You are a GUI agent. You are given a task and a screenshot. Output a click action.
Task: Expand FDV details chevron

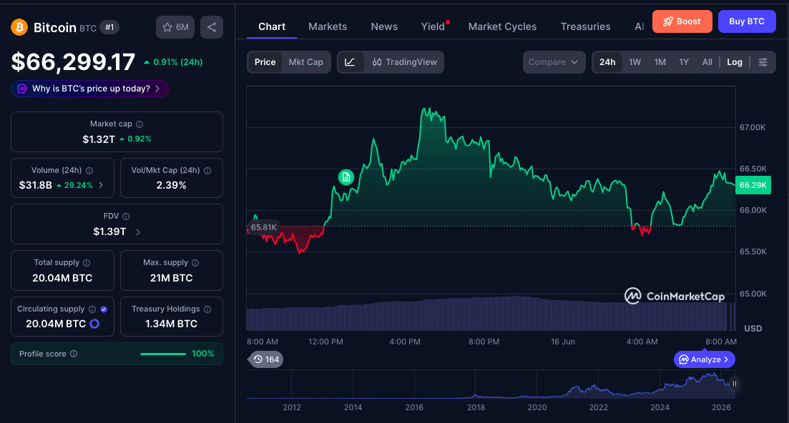pos(138,232)
